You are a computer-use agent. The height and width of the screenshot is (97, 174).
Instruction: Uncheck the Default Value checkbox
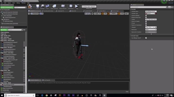tap(146, 38)
